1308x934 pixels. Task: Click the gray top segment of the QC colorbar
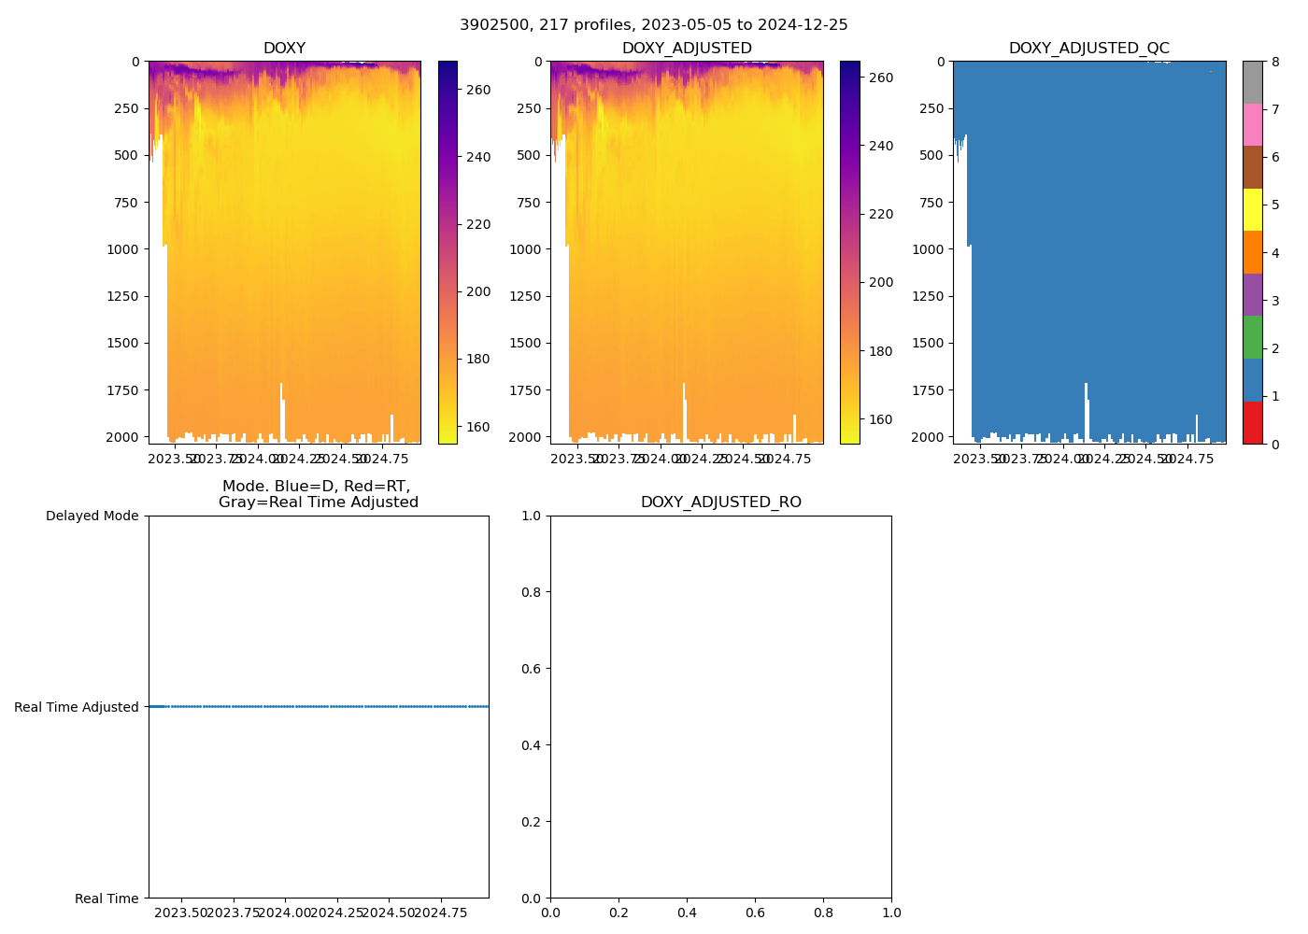click(x=1252, y=82)
